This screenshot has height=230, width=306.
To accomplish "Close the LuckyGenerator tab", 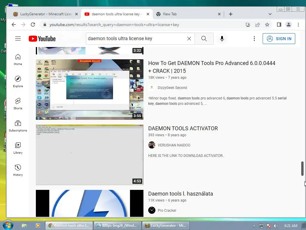I will (76, 14).
